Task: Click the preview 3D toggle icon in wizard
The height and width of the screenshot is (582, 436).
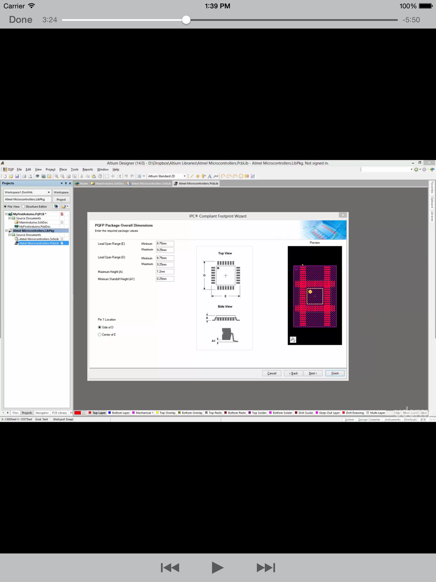Action: (x=293, y=339)
